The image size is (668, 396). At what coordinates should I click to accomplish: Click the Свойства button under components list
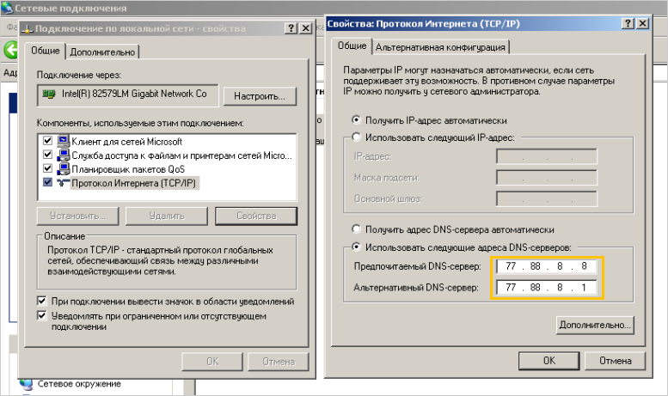coord(255,215)
